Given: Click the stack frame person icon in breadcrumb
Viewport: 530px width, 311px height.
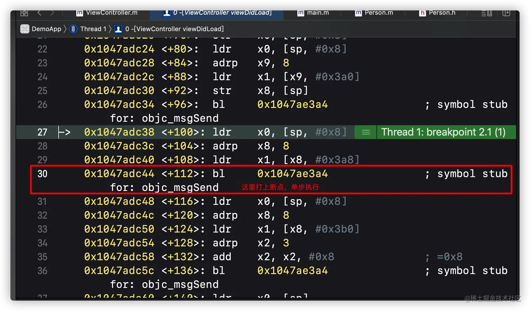Looking at the screenshot, I should (x=118, y=29).
